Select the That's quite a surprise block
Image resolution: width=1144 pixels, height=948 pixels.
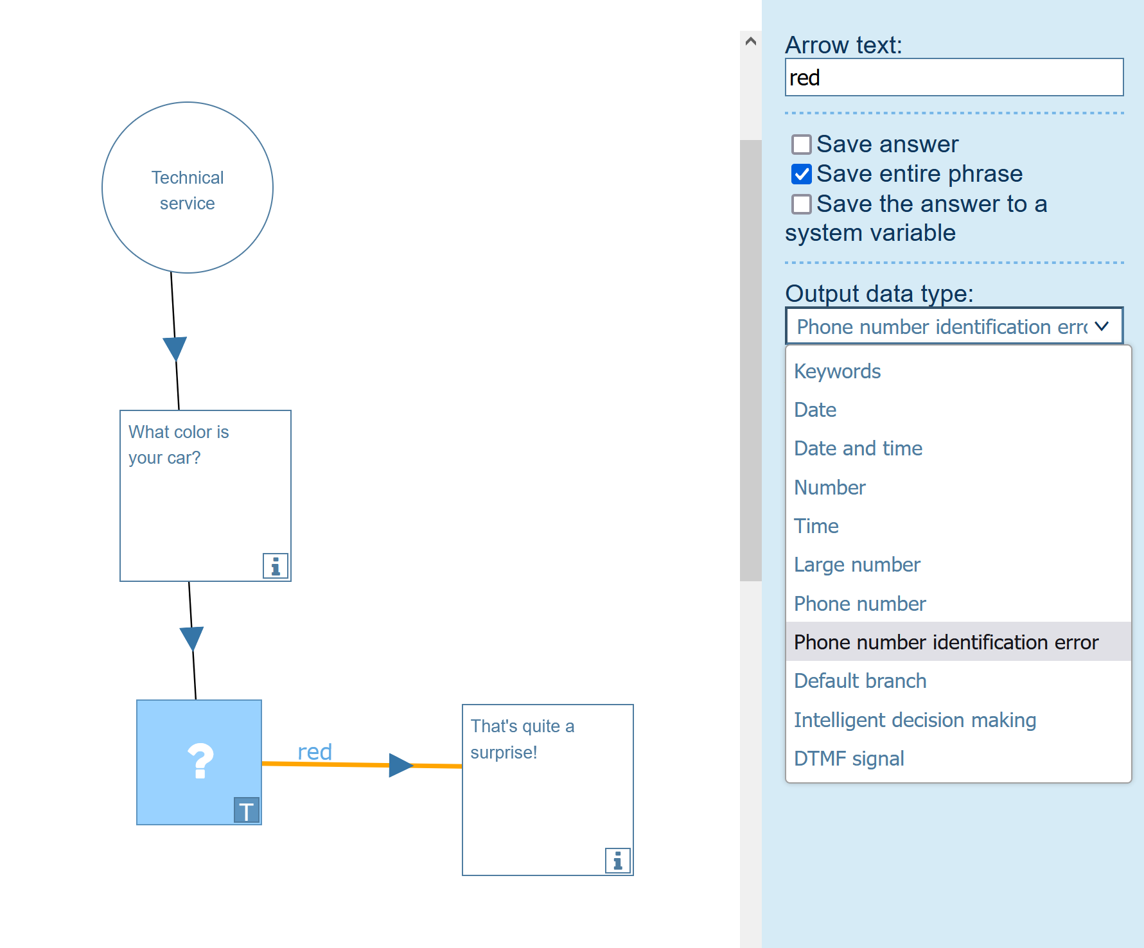547,789
